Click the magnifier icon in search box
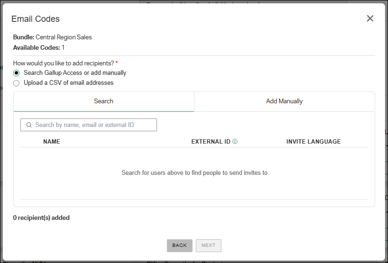Screen dimensions: 388x263 coord(29,125)
